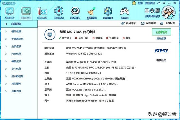Minimize the Lu Dashi window
Image resolution: width=180 pixels, height=120 pixels.
pyautogui.click(x=169, y=3)
